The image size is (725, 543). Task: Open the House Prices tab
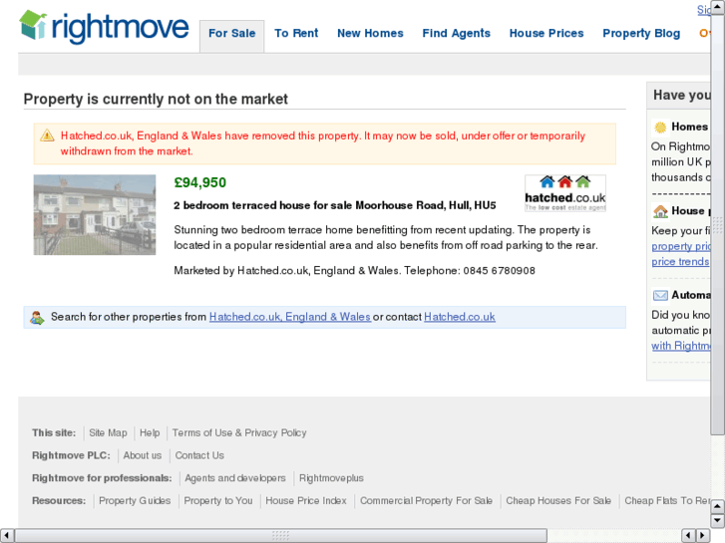pyautogui.click(x=546, y=33)
